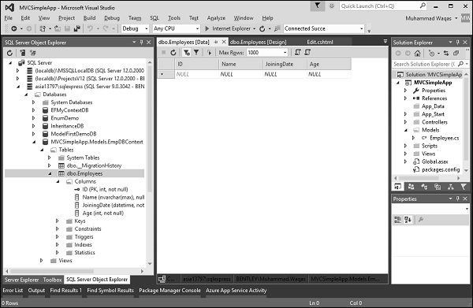Click the JoiningDate column header

(x=284, y=64)
